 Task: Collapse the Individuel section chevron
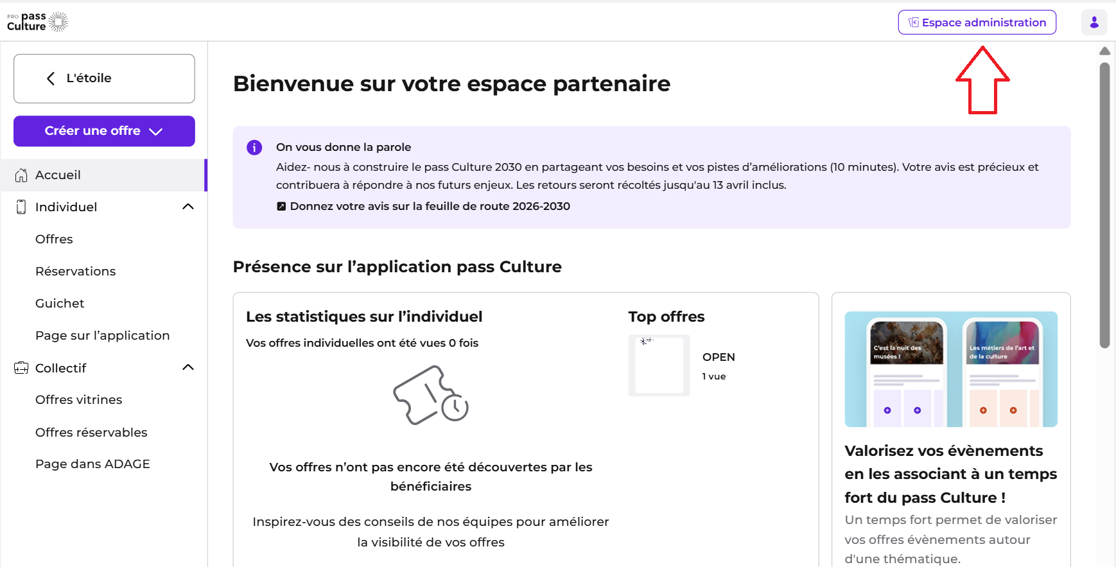pos(188,207)
